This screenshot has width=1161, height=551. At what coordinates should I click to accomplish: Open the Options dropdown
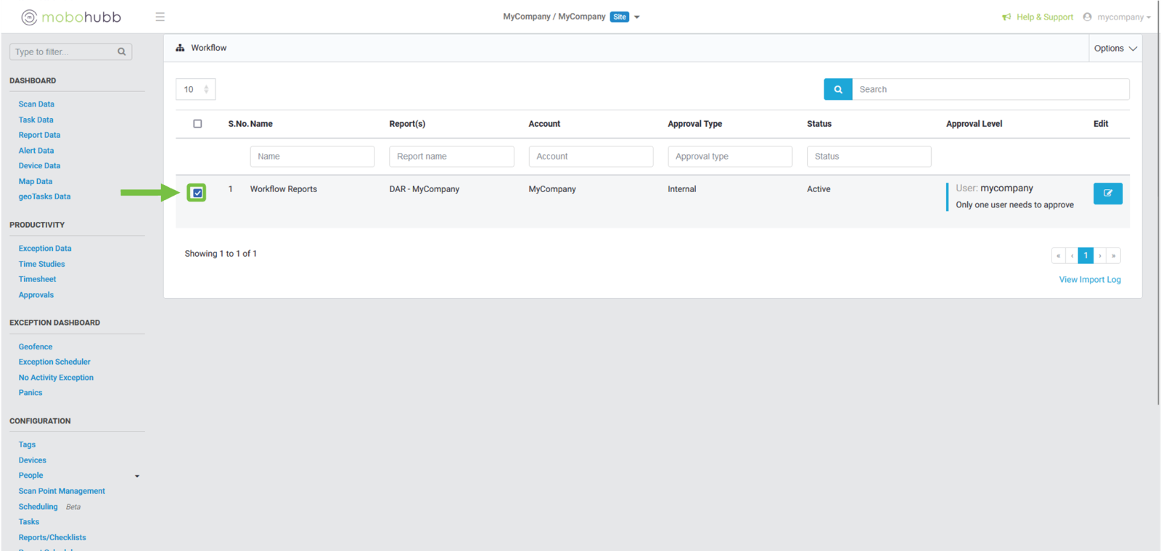pos(1115,48)
